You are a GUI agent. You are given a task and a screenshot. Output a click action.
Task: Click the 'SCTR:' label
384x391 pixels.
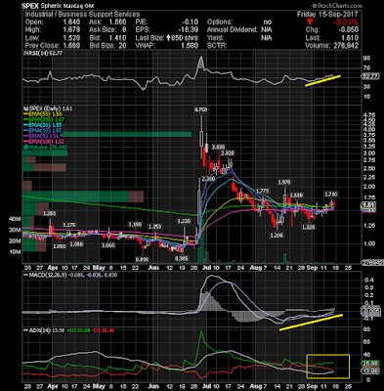pyautogui.click(x=217, y=46)
